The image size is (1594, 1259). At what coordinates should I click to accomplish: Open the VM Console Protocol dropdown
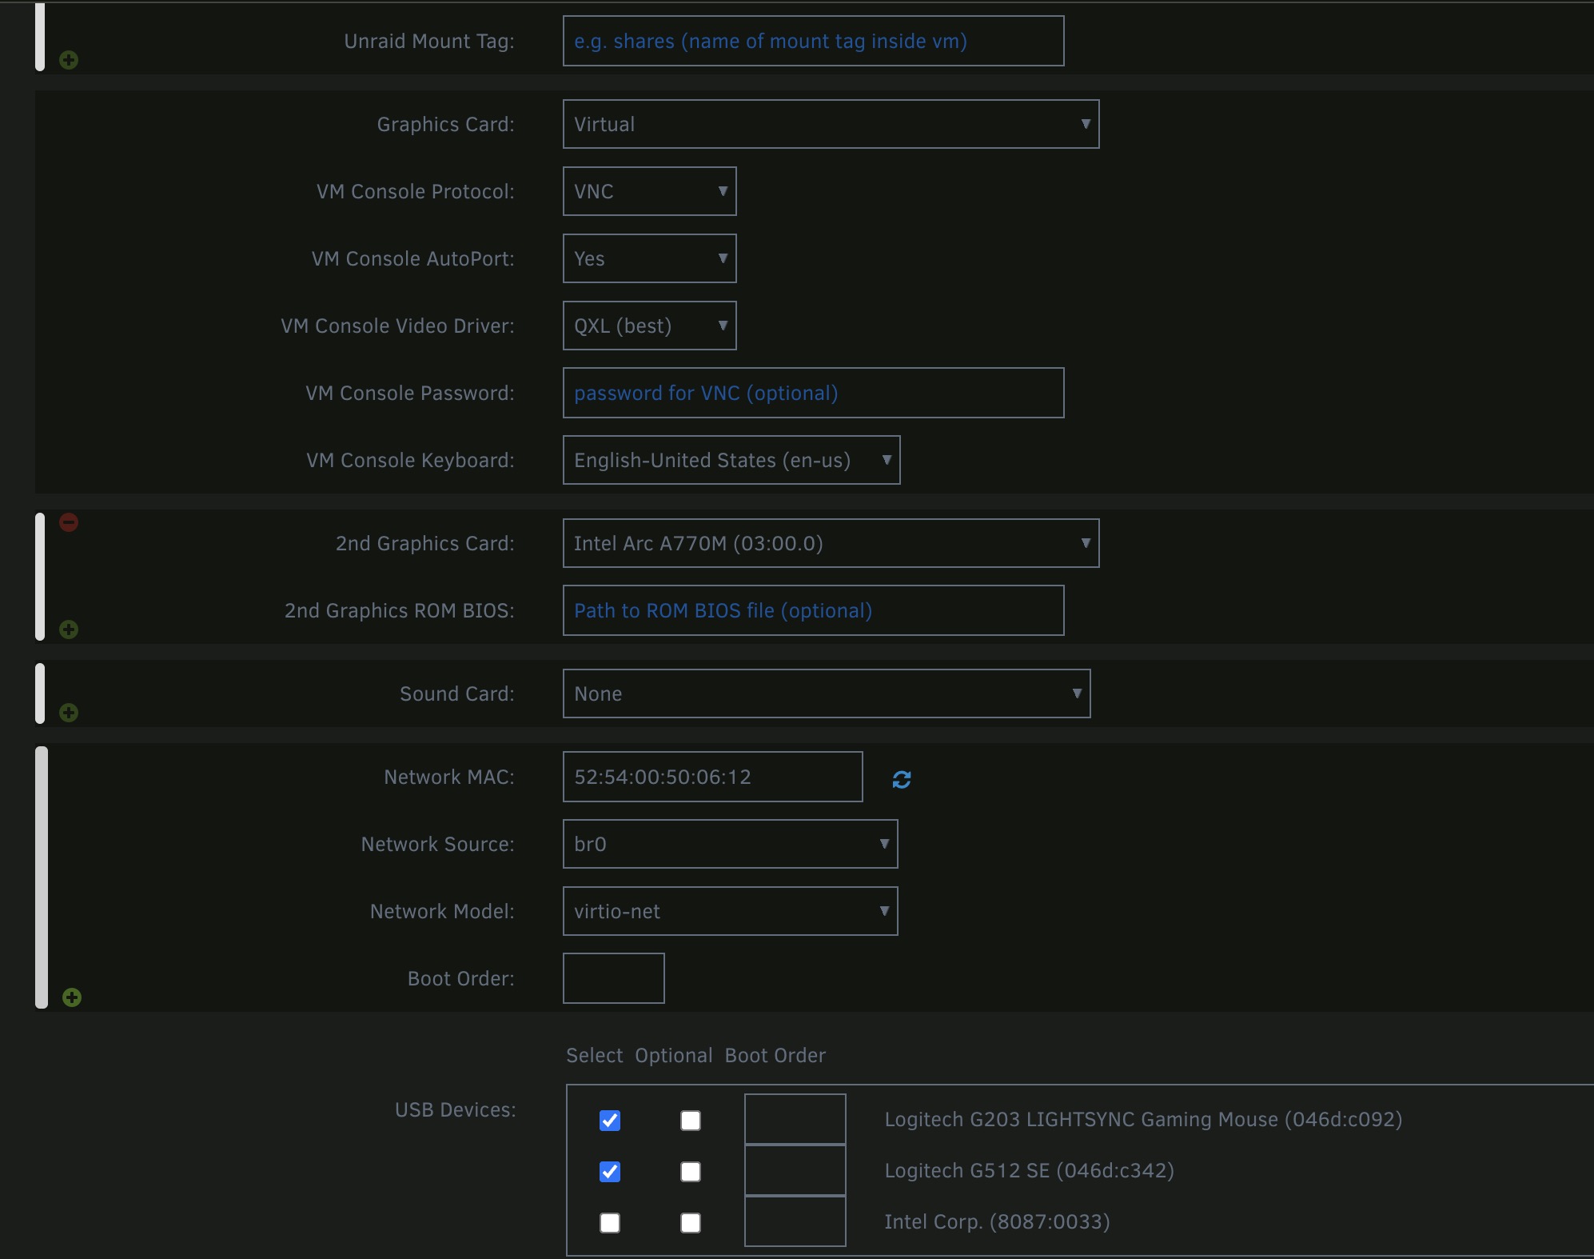(x=649, y=191)
